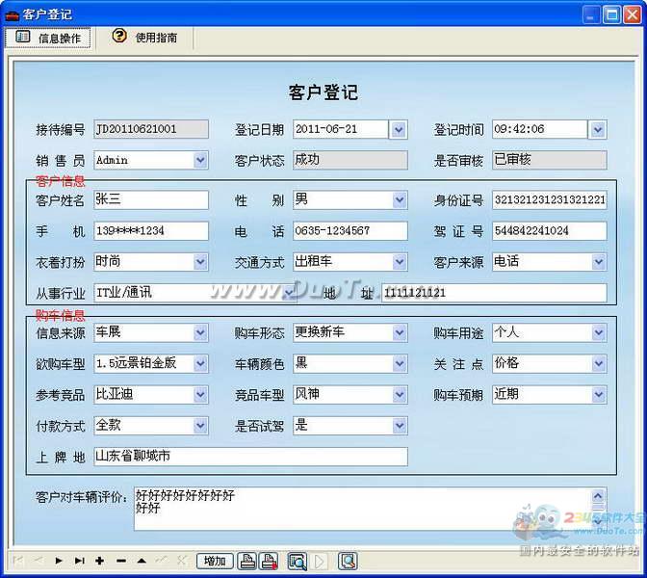Expand the 付款方式 dropdown
The image size is (647, 578).
[x=200, y=426]
